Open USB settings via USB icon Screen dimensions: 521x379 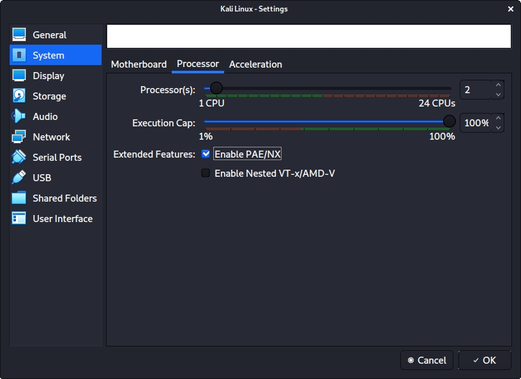tap(19, 178)
